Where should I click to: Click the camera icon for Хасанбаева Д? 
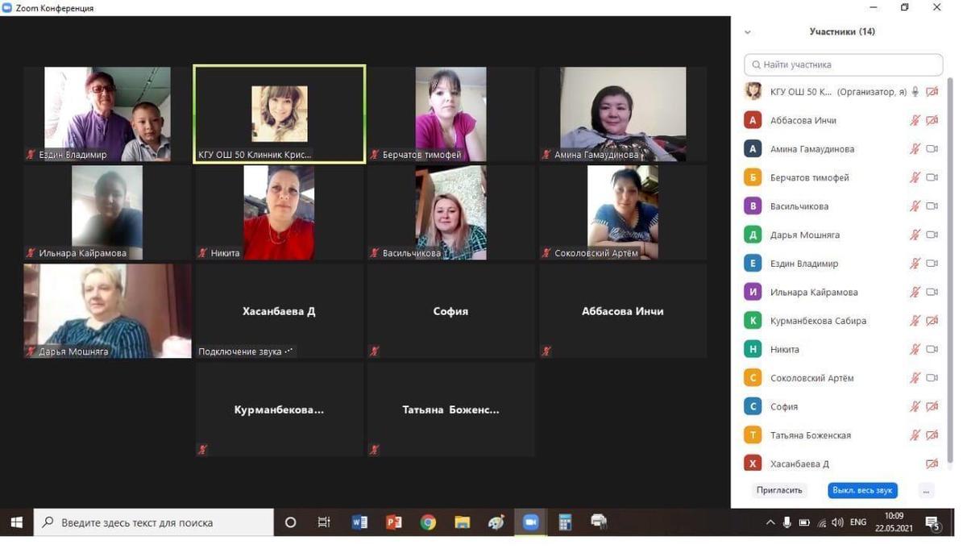coord(932,464)
